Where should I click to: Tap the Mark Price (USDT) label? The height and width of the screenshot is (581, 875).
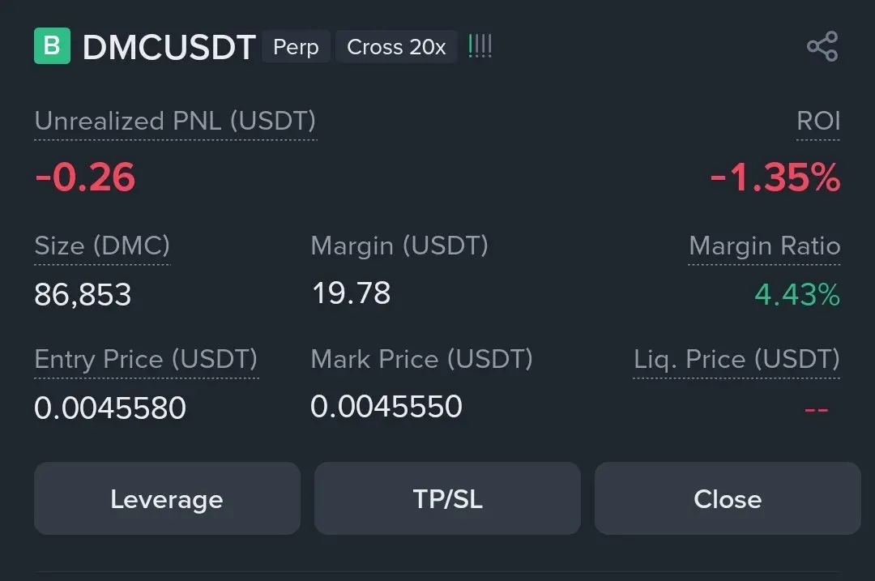422,360
